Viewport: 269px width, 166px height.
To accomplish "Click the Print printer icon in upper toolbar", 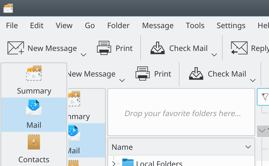I will pos(104,48).
